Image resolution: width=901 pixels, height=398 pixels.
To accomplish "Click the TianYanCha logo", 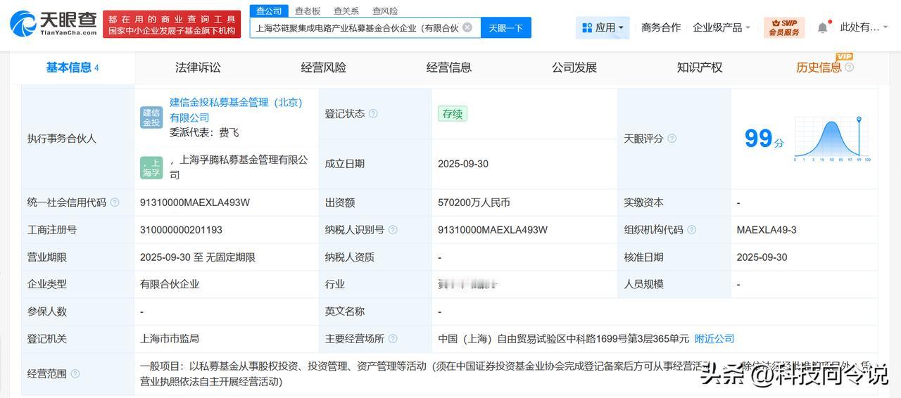I will pyautogui.click(x=53, y=23).
